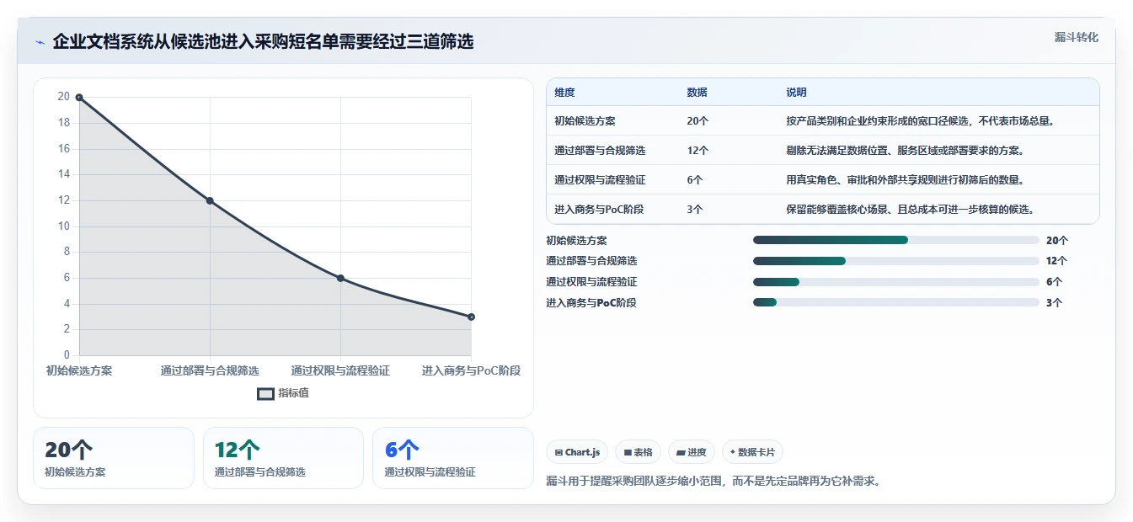
Task: Click the 3个 value beside the progress bar
Action: coord(1054,303)
